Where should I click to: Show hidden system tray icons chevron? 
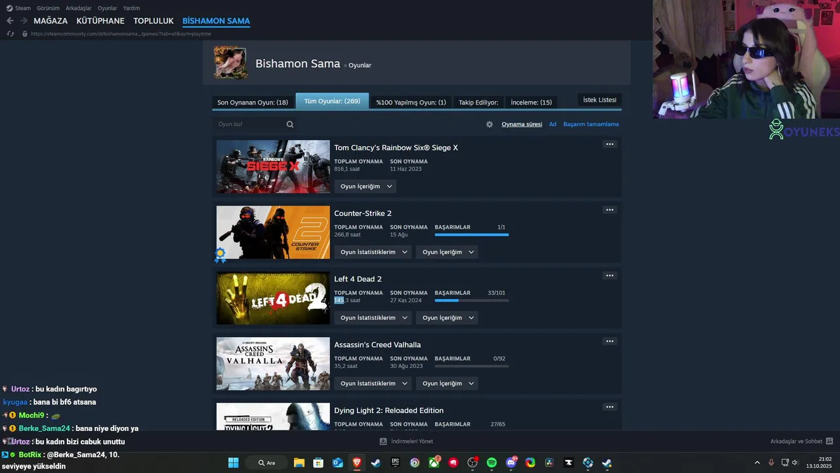(x=757, y=462)
